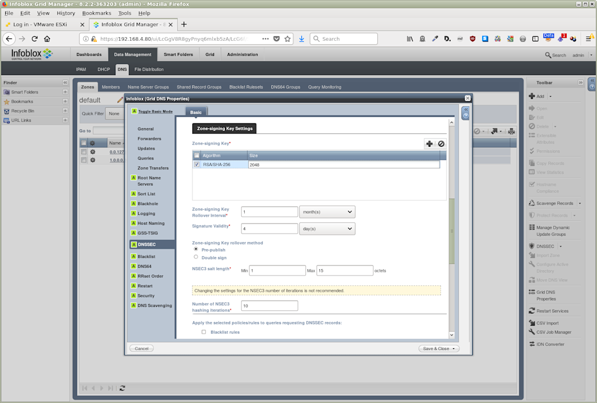Open the Grid tab

click(210, 54)
